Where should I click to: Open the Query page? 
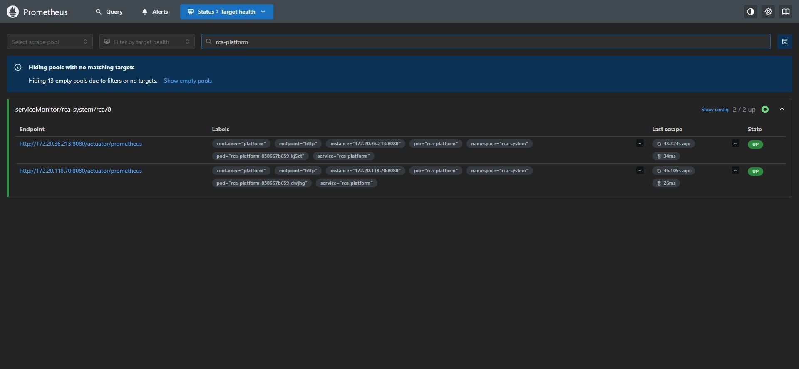pos(109,12)
